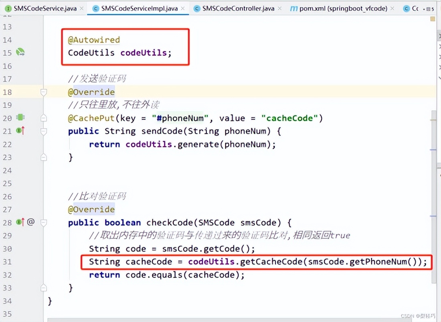
Task: Click comment //发送验证码 on line 17
Action: coord(97,79)
